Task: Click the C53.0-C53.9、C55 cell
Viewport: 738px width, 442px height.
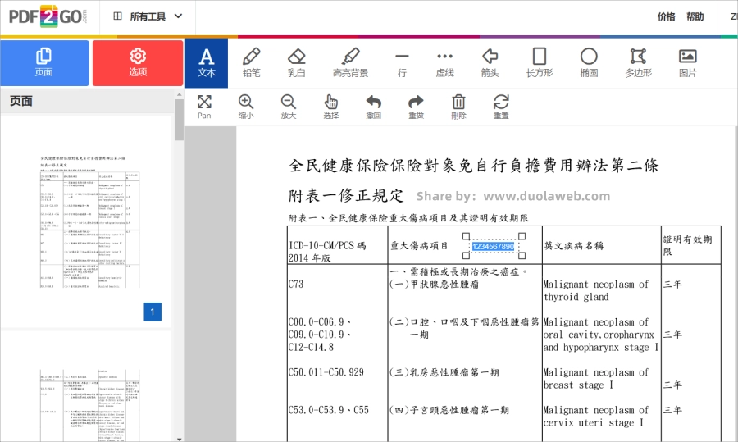Action: click(x=329, y=410)
